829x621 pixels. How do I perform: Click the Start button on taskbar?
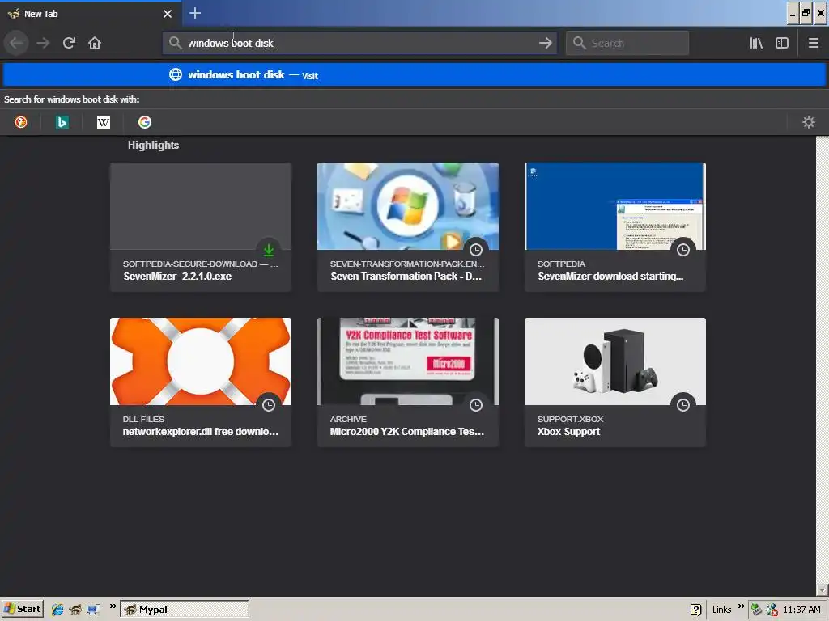(x=22, y=609)
